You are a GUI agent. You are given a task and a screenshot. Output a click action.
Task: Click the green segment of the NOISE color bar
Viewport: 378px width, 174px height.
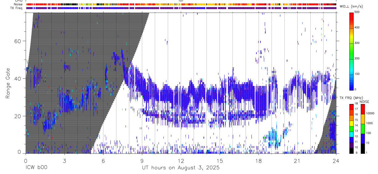pyautogui.click(x=363, y=129)
